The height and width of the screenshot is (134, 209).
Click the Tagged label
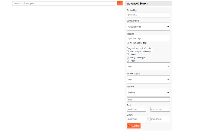click(x=130, y=34)
